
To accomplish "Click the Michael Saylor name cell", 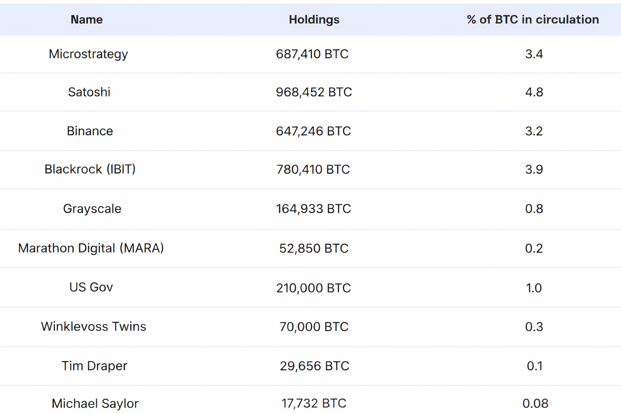I will [95, 403].
